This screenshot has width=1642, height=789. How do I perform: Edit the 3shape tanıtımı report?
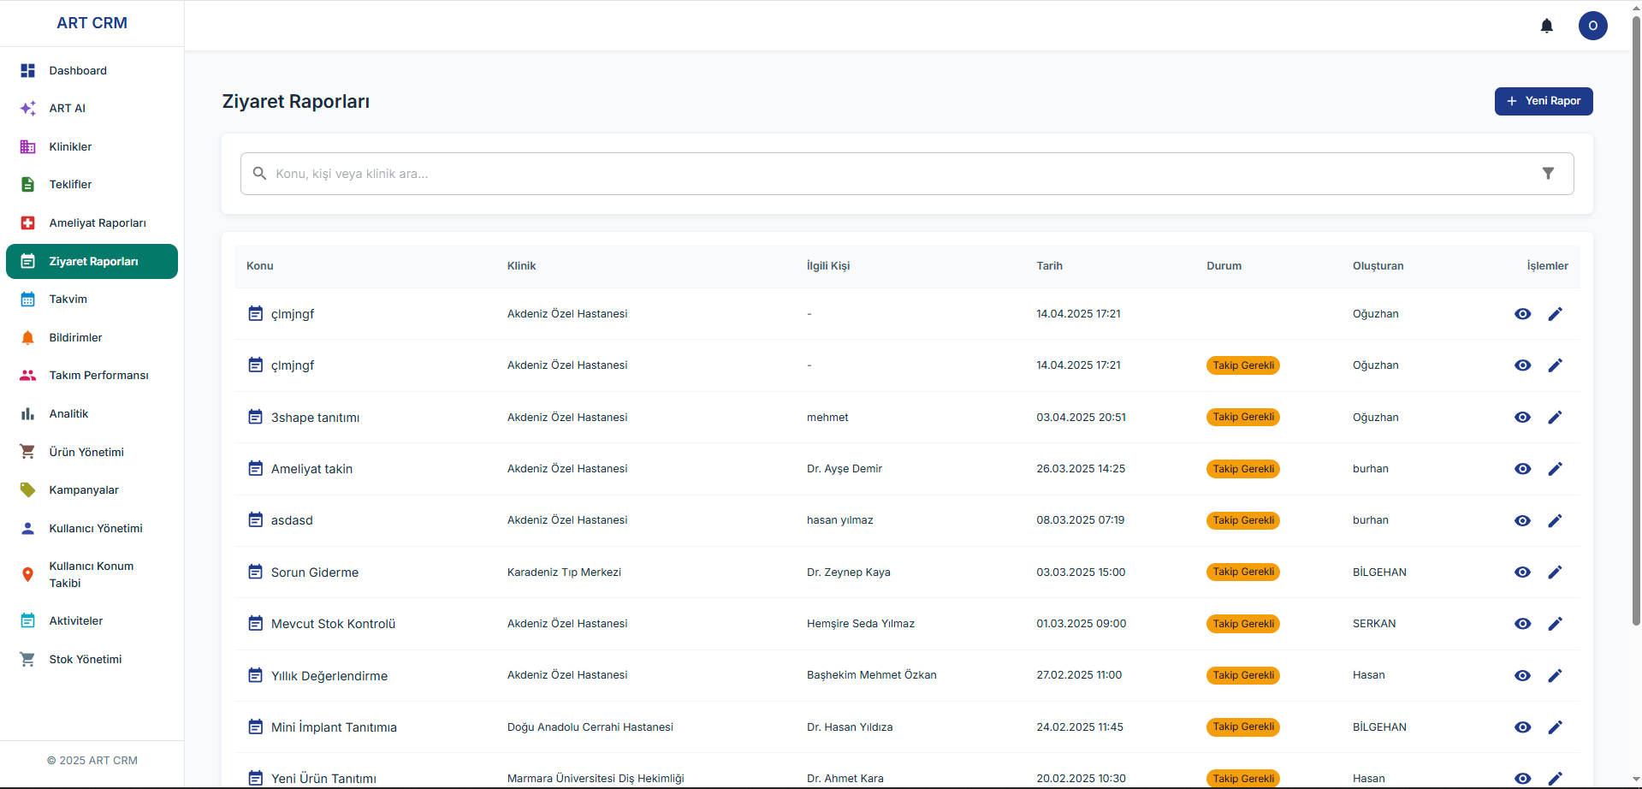(1555, 418)
